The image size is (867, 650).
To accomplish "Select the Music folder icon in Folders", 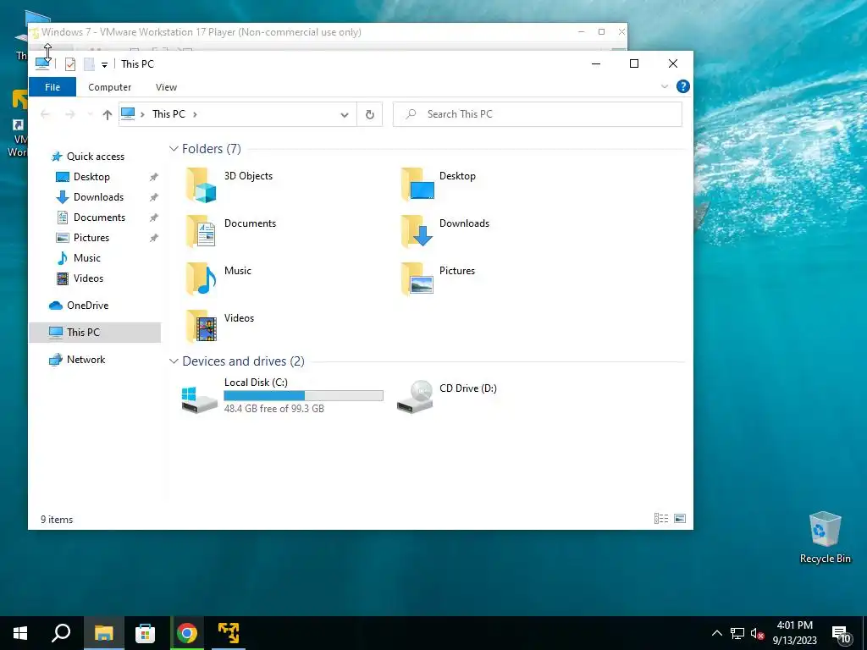I will pyautogui.click(x=202, y=279).
